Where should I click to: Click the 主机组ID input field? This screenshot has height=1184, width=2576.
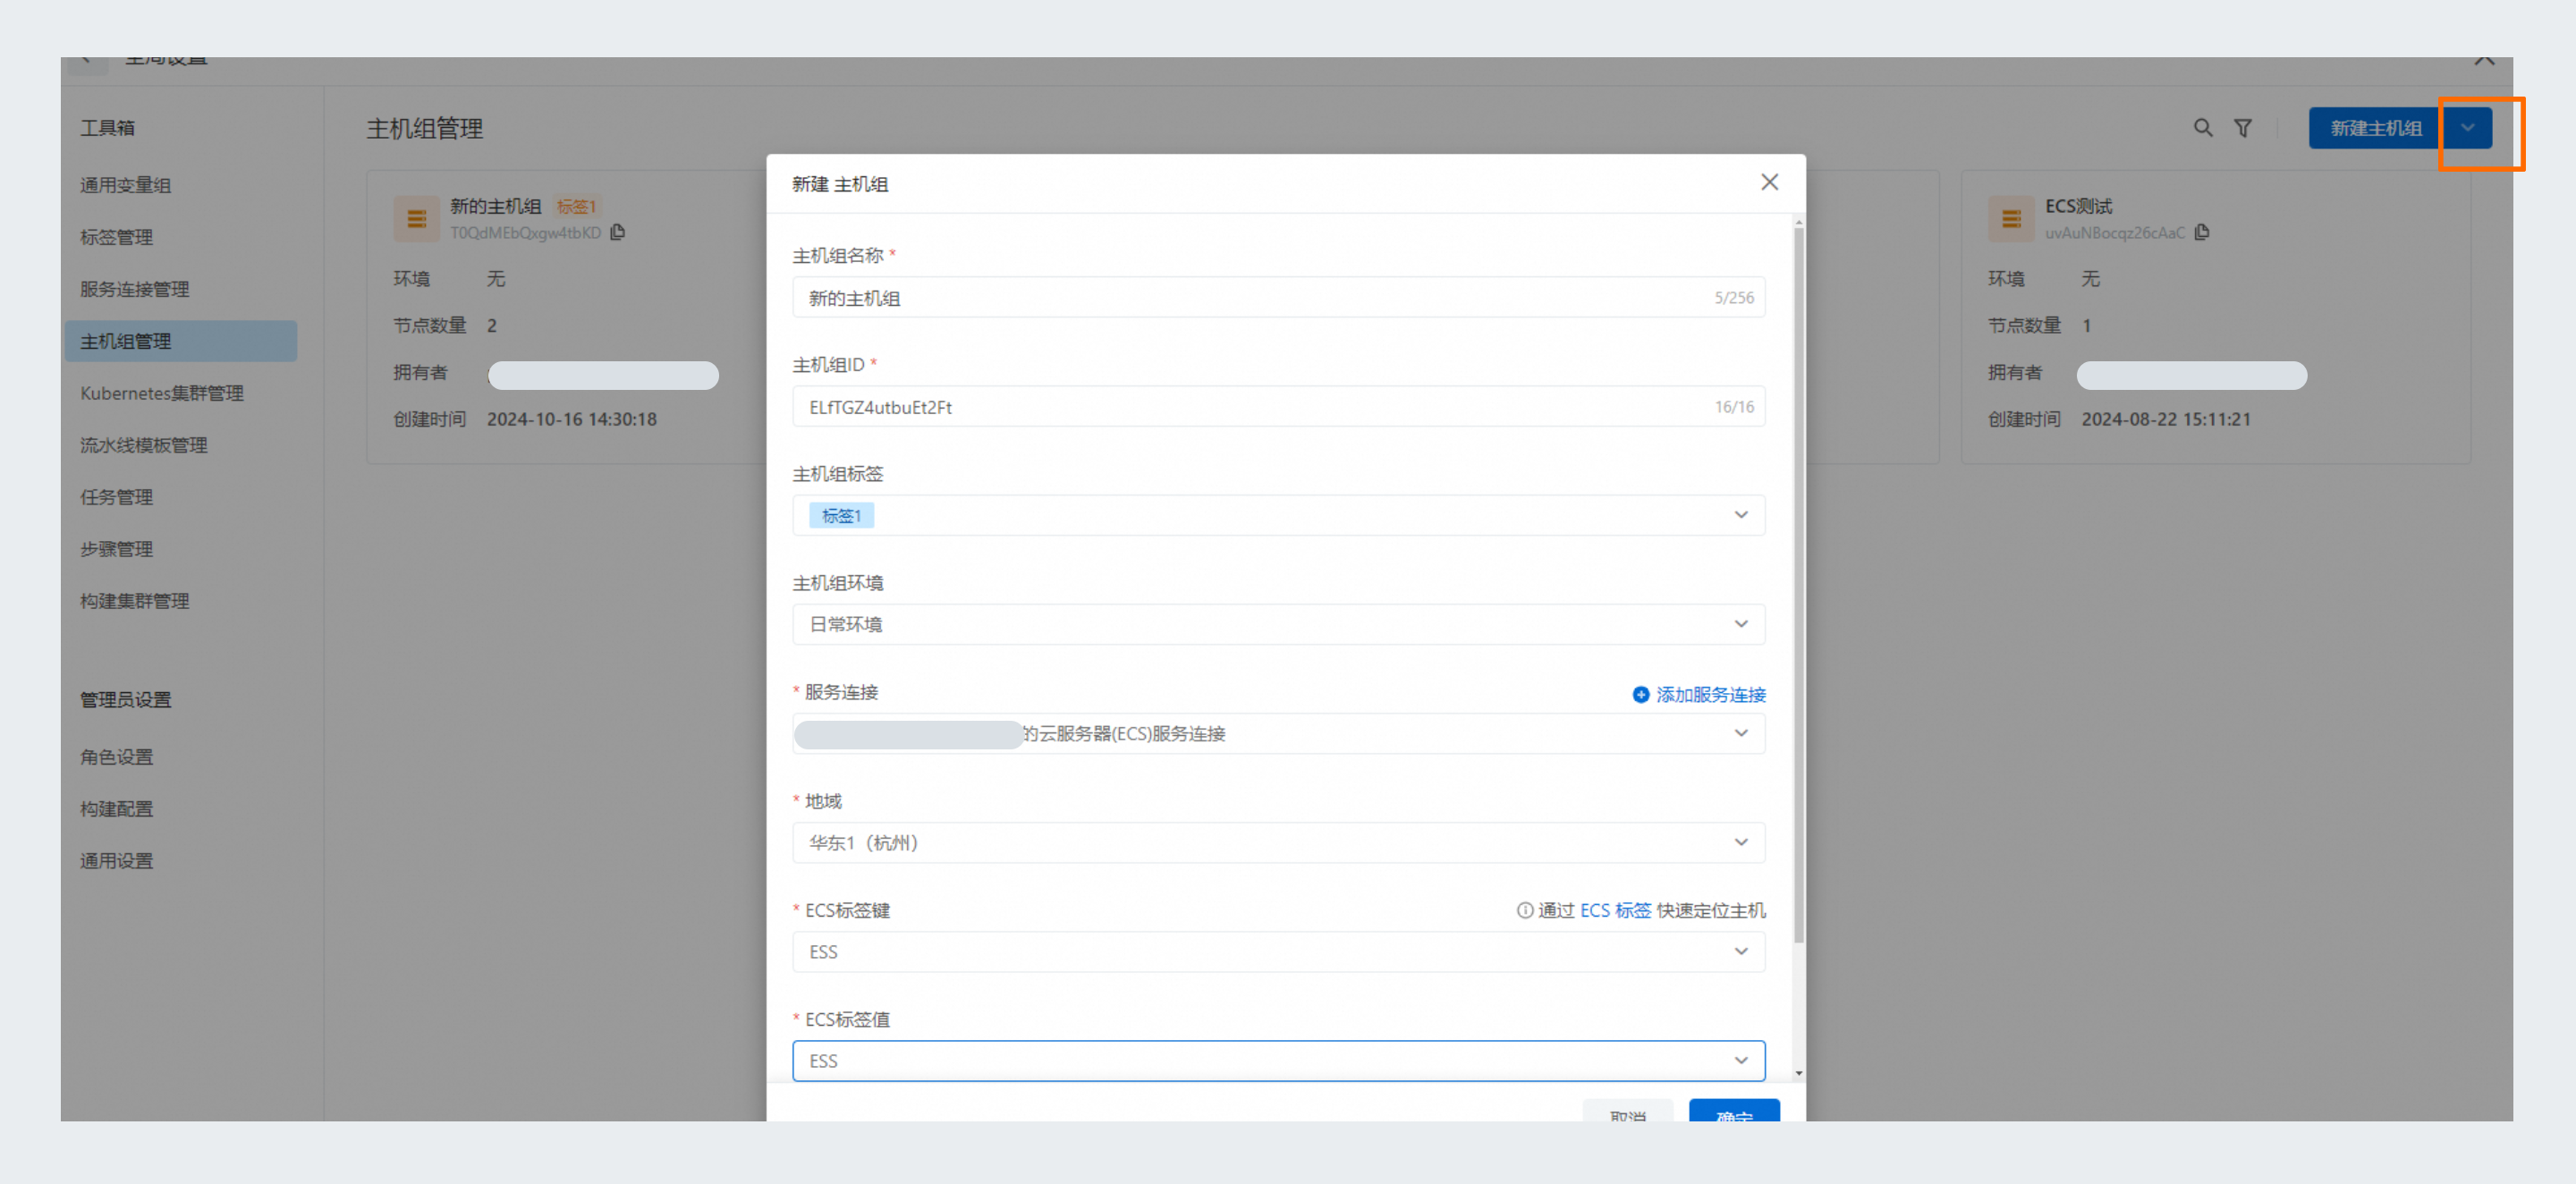[x=1278, y=406]
